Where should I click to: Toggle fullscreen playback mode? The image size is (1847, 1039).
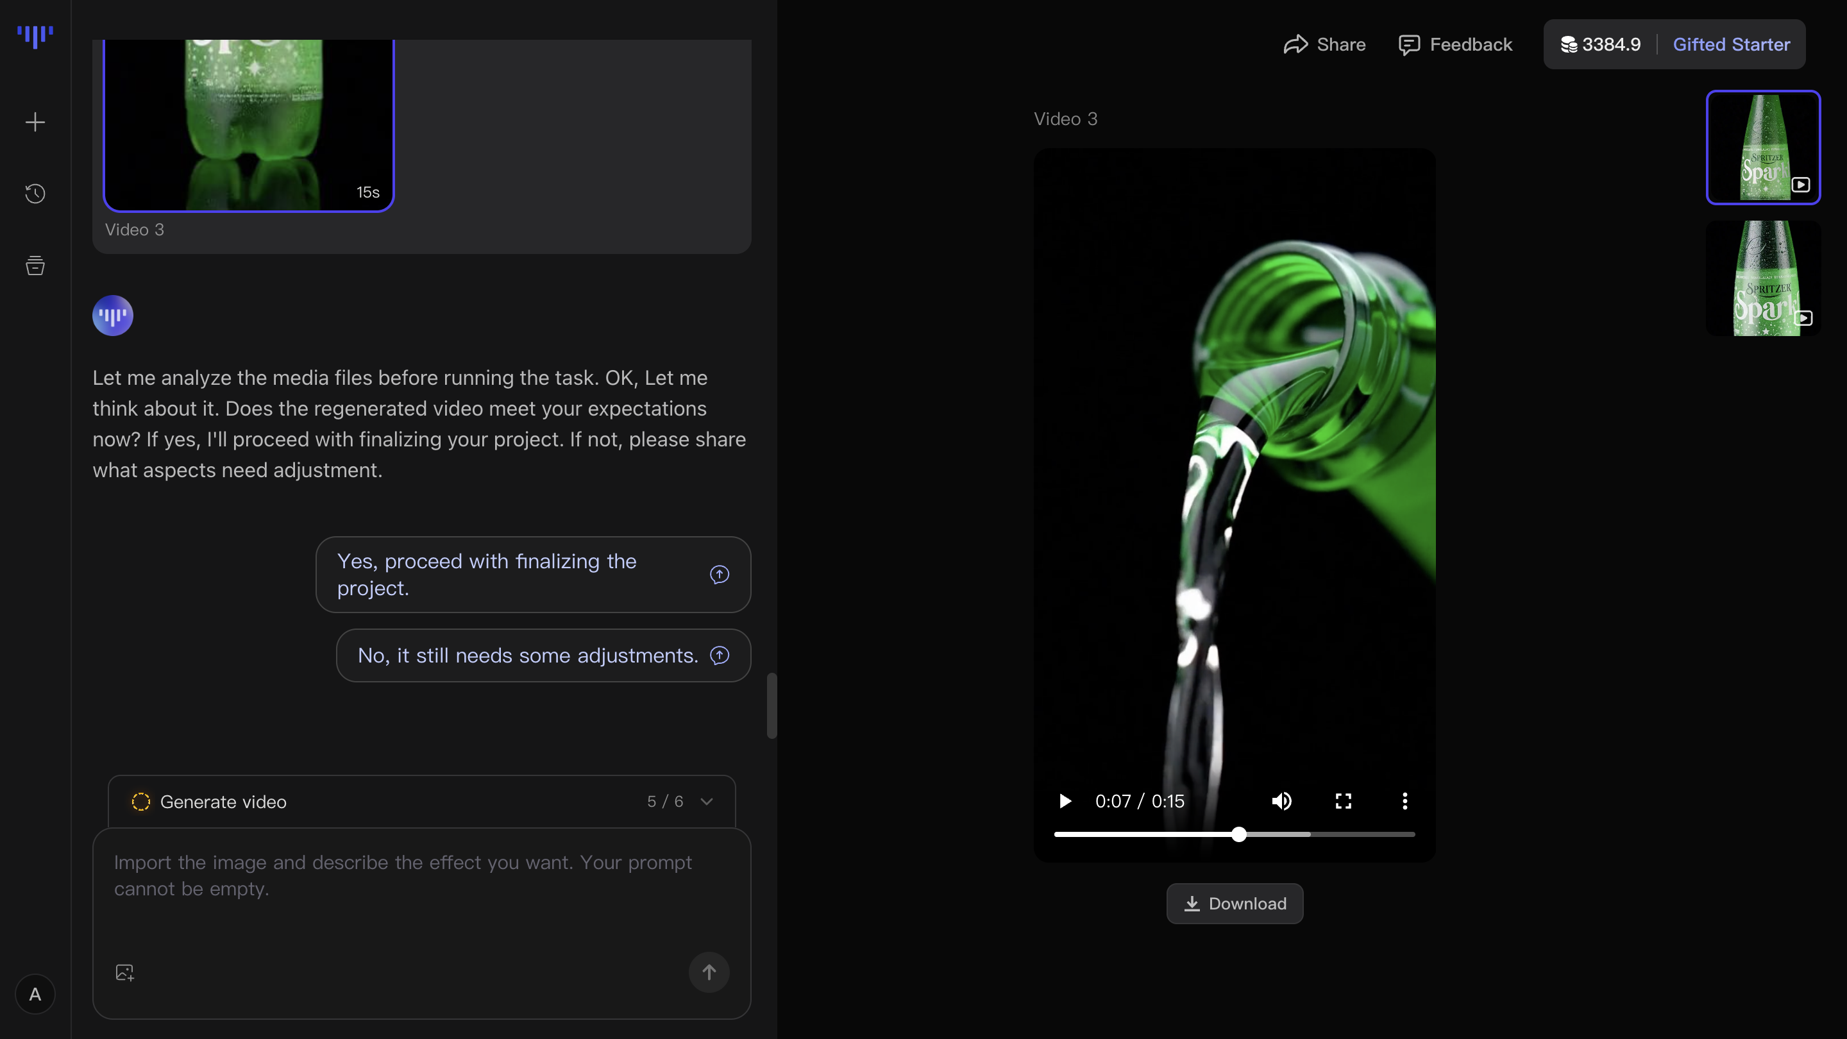(1342, 801)
